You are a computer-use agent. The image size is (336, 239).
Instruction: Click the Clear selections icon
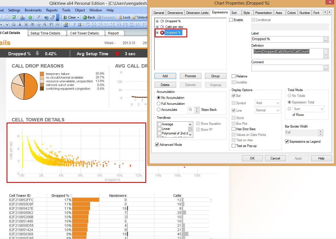(65, 17)
